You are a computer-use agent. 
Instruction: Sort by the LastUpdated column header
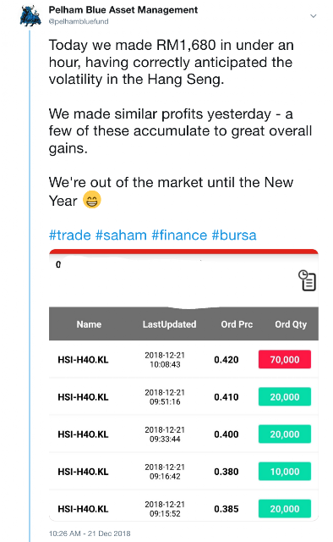tap(169, 324)
